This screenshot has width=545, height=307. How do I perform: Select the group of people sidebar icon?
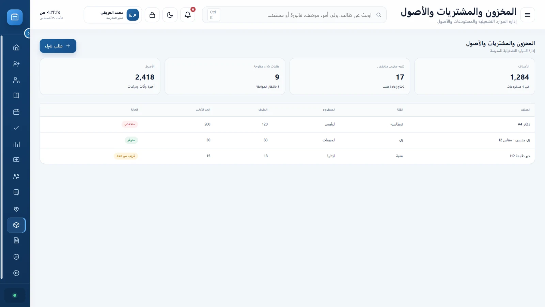pos(16,176)
